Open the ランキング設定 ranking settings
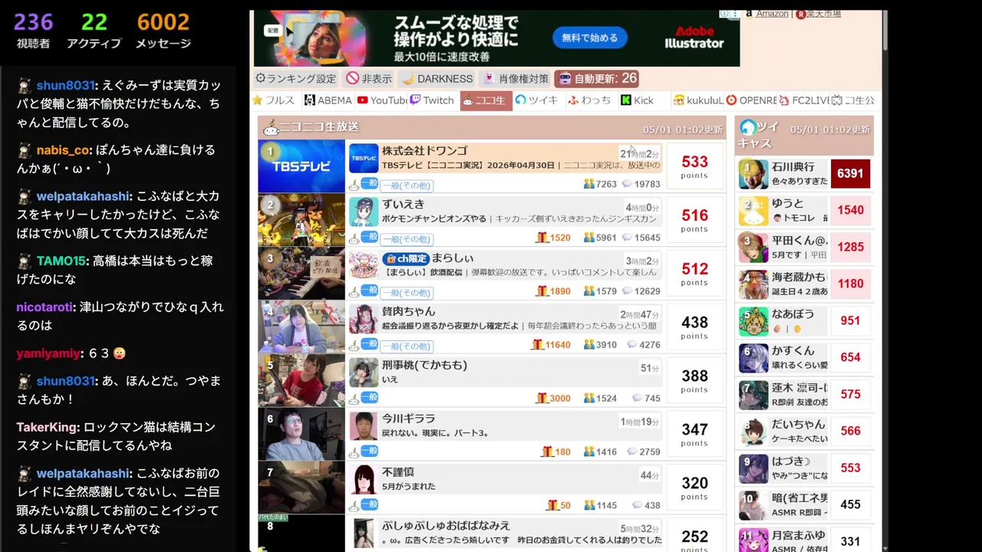 (295, 78)
